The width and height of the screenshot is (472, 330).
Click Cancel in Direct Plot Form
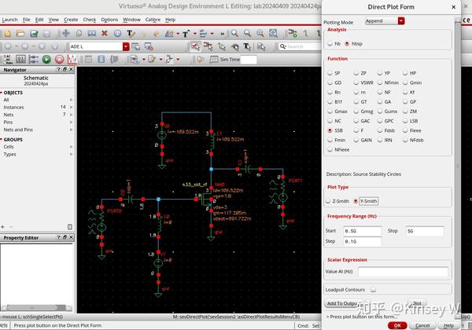click(x=422, y=325)
